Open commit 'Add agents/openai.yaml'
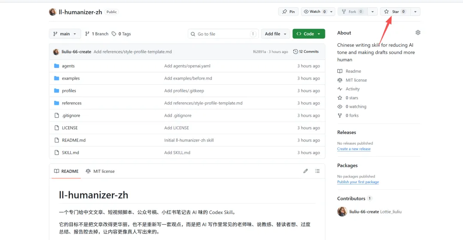This screenshot has height=240, width=463. coord(187,66)
